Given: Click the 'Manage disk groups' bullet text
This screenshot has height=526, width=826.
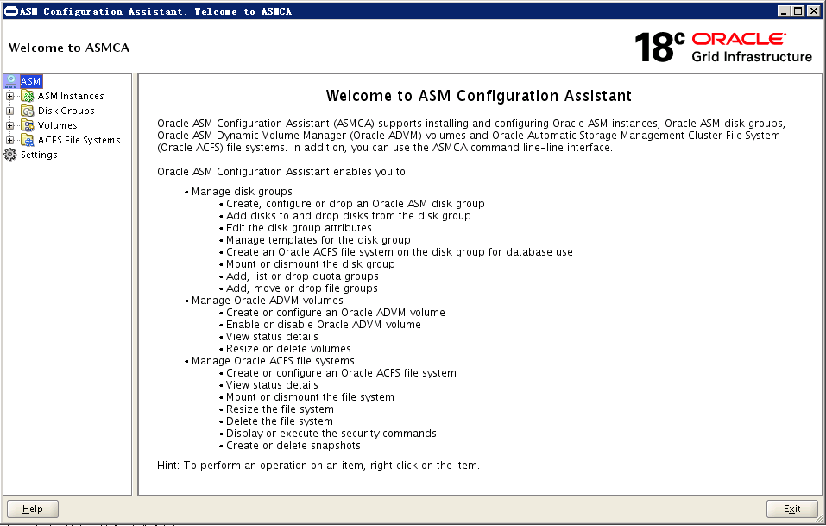Looking at the screenshot, I should point(242,192).
